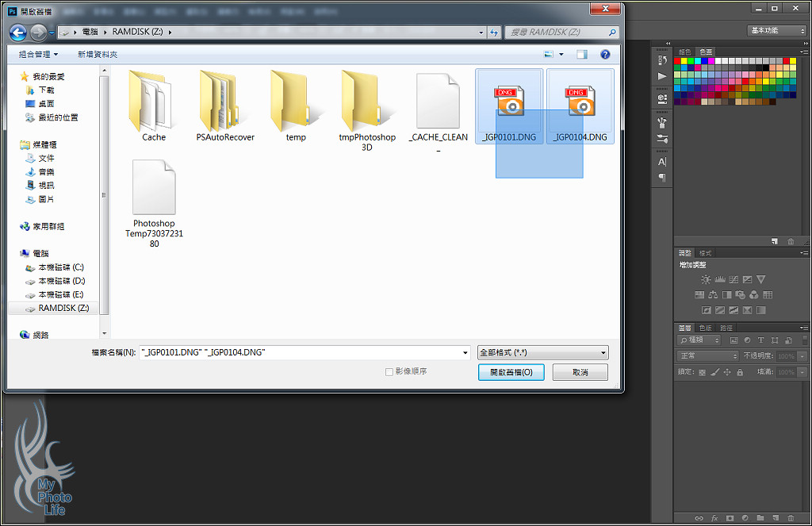The height and width of the screenshot is (526, 812).
Task: Open the History panel icon
Action: [662, 60]
